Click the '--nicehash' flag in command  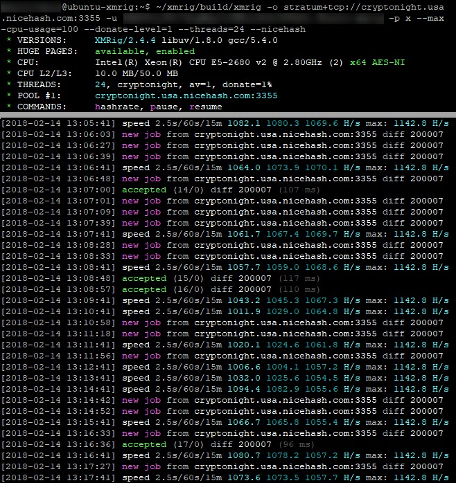pos(278,29)
